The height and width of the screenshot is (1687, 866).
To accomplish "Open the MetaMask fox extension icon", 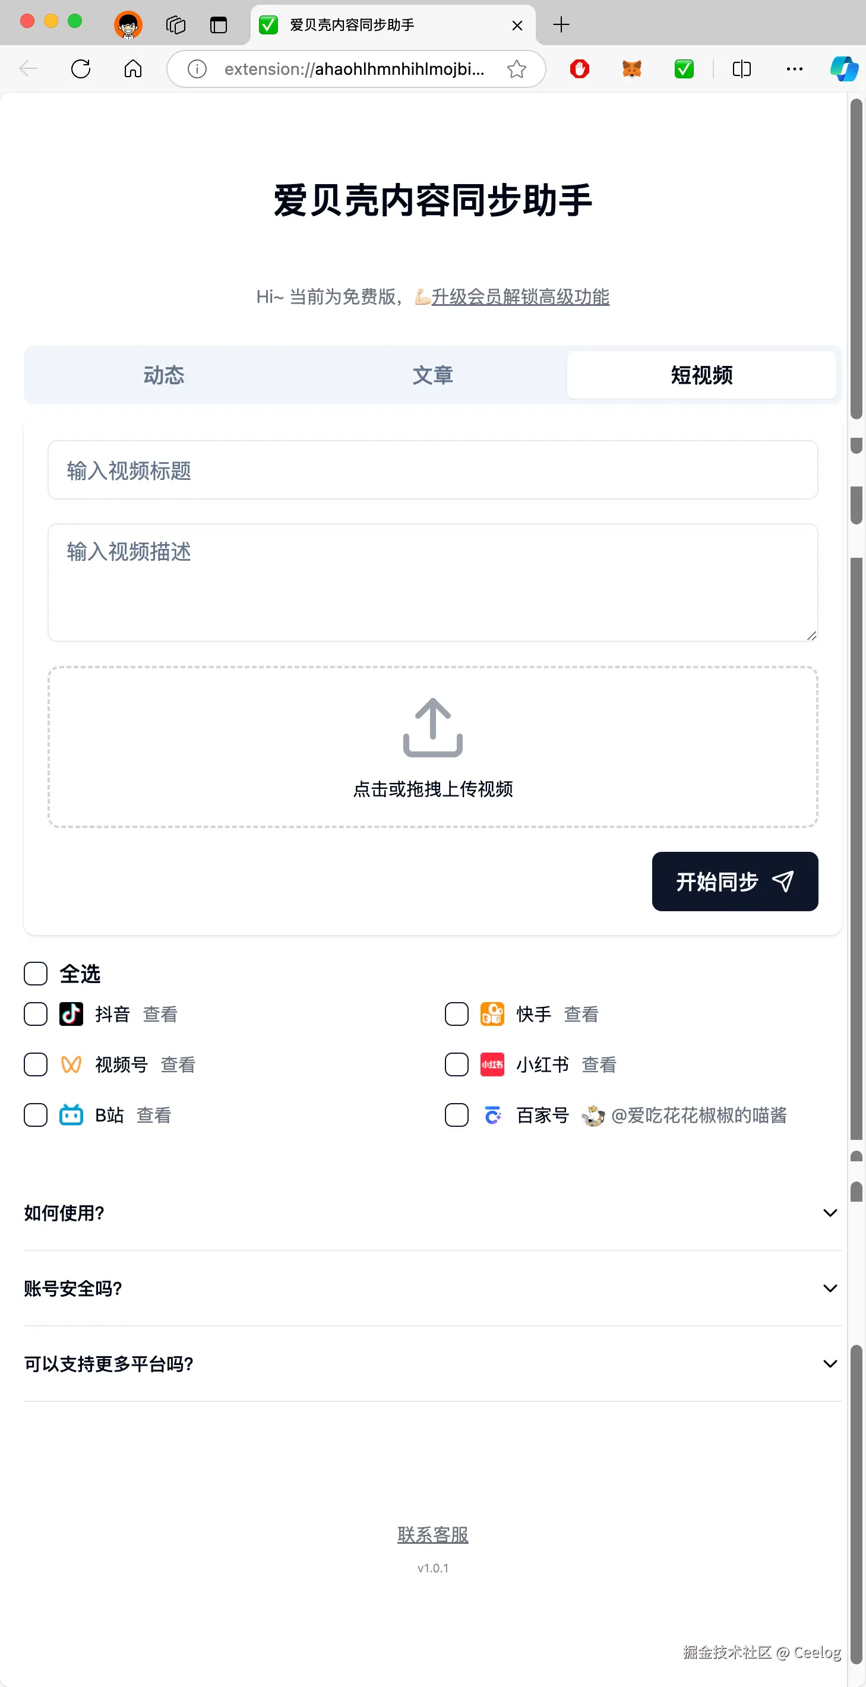I will (x=631, y=69).
